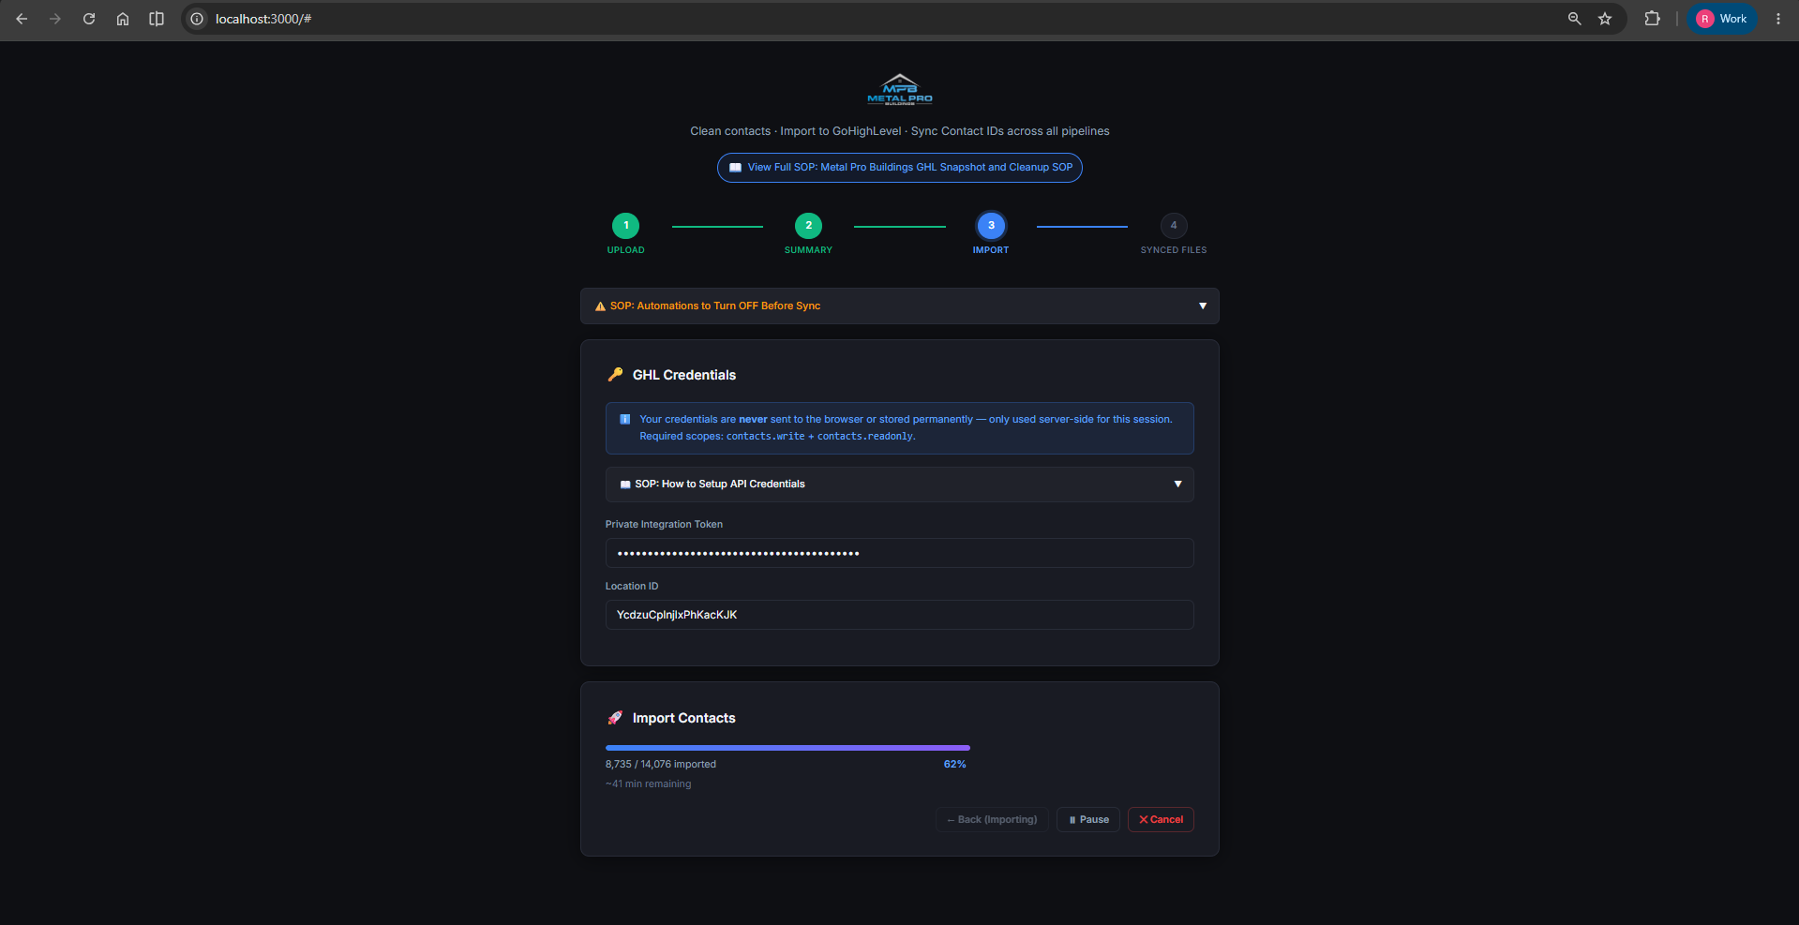Click the 8,735 / 14,076 imported text
This screenshot has width=1799, height=925.
661,765
